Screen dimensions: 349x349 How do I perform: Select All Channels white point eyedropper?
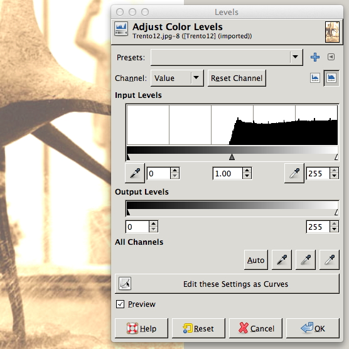click(330, 260)
